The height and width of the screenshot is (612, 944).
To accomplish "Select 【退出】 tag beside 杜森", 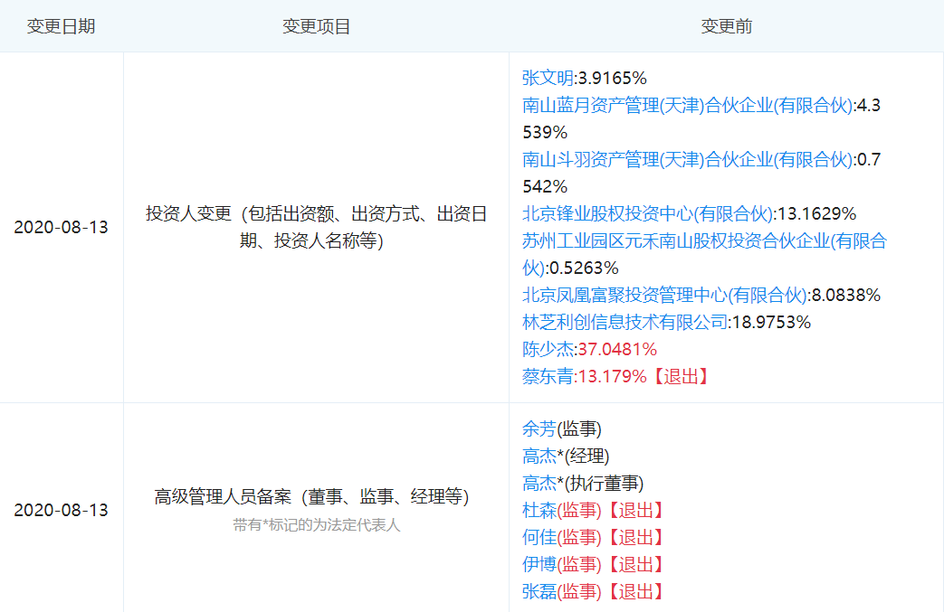I will (635, 511).
